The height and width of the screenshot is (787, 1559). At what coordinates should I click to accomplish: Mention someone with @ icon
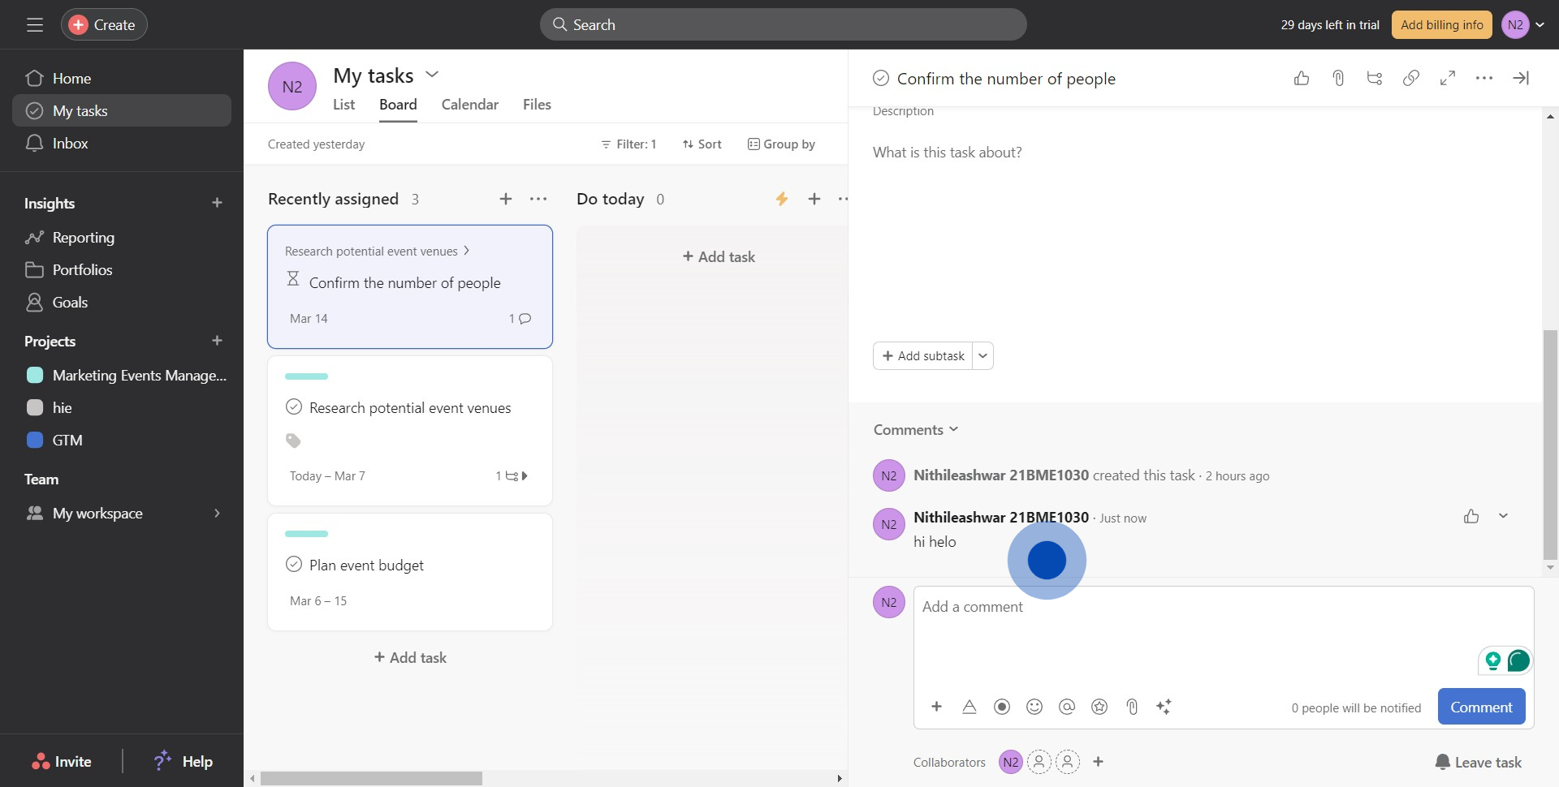1067,707
